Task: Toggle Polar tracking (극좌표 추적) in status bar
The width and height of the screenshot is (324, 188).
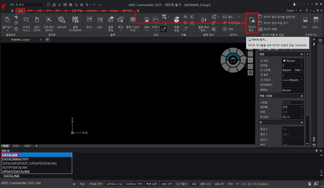Action: 96,184
